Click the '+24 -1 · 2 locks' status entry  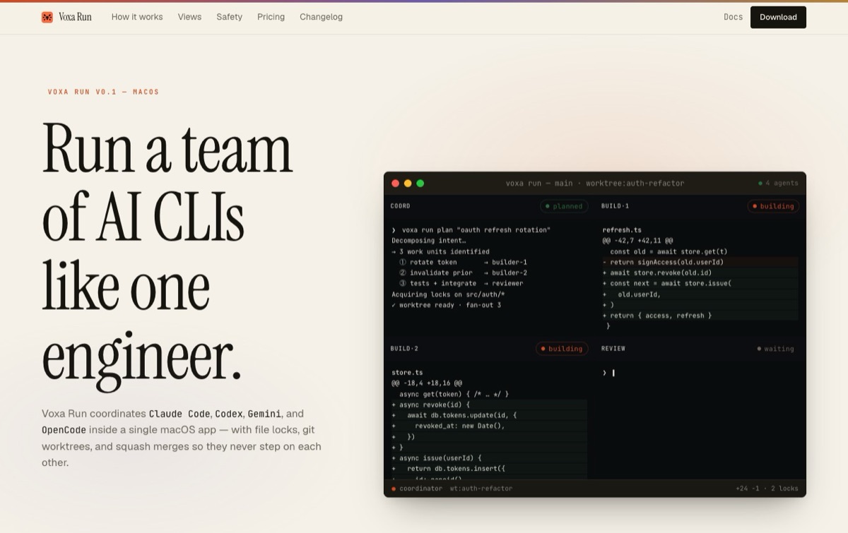pyautogui.click(x=767, y=489)
